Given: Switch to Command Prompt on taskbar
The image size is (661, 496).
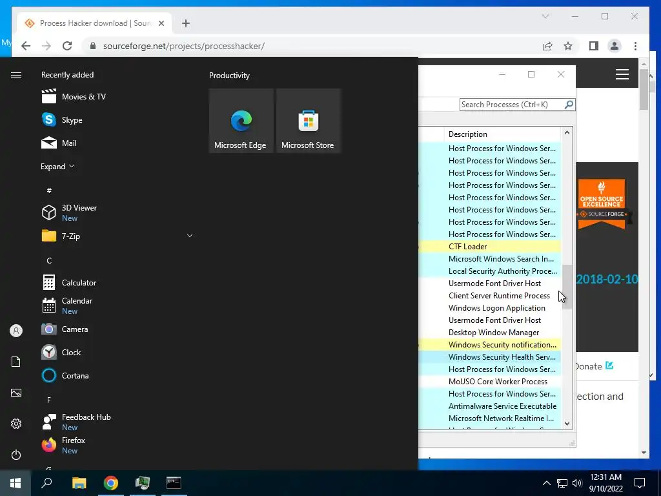Looking at the screenshot, I should coord(174,483).
